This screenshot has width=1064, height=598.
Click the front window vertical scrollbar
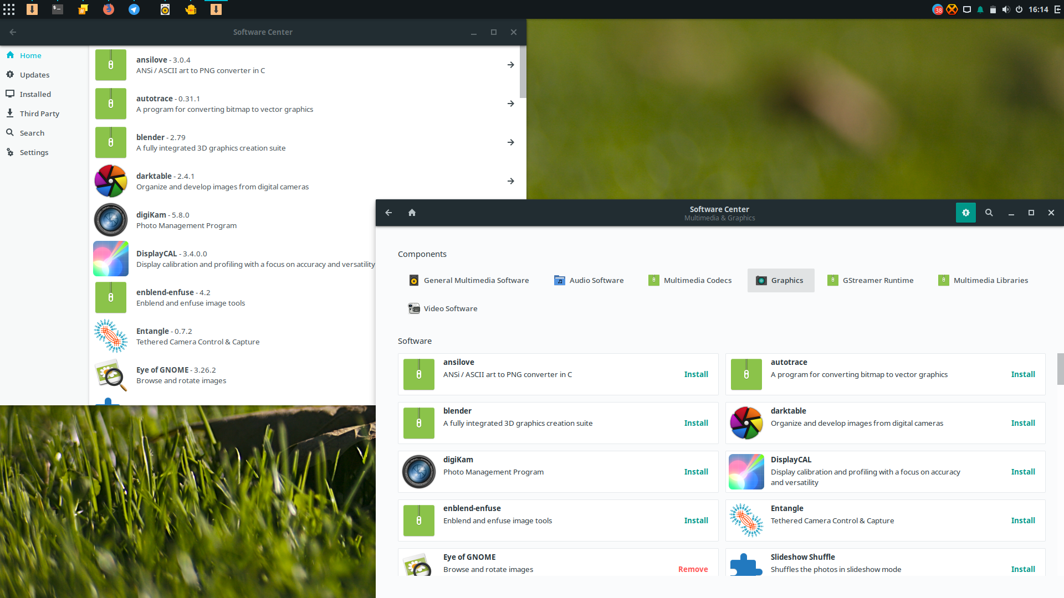[1060, 369]
